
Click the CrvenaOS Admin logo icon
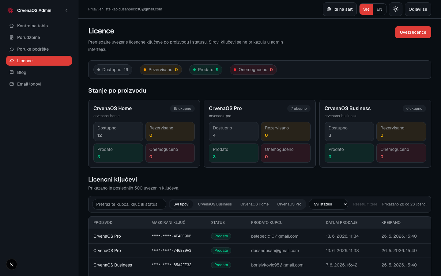point(10,10)
